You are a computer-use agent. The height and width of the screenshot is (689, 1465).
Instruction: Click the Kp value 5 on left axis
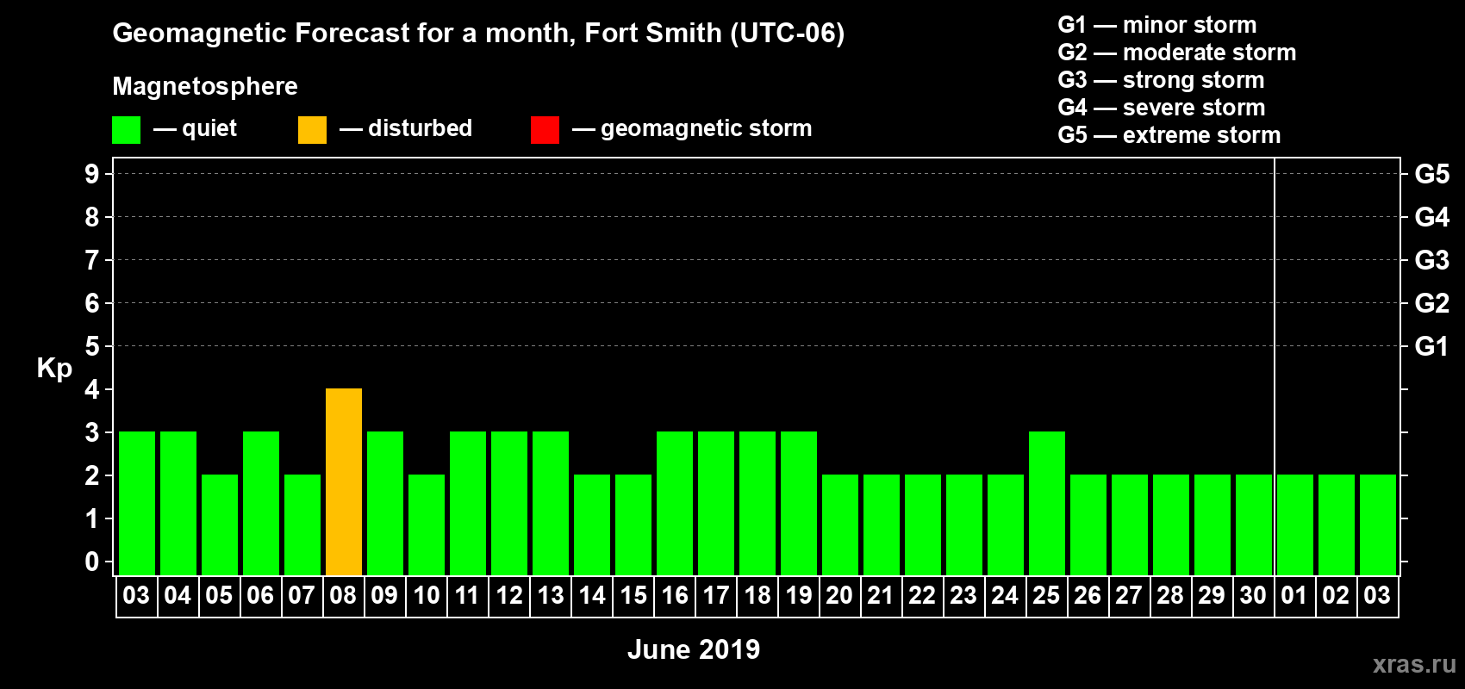click(x=92, y=346)
